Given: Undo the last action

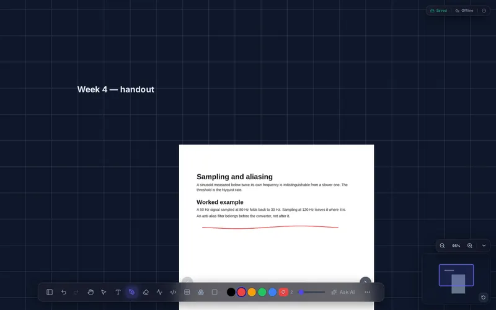Looking at the screenshot, I should (64, 292).
